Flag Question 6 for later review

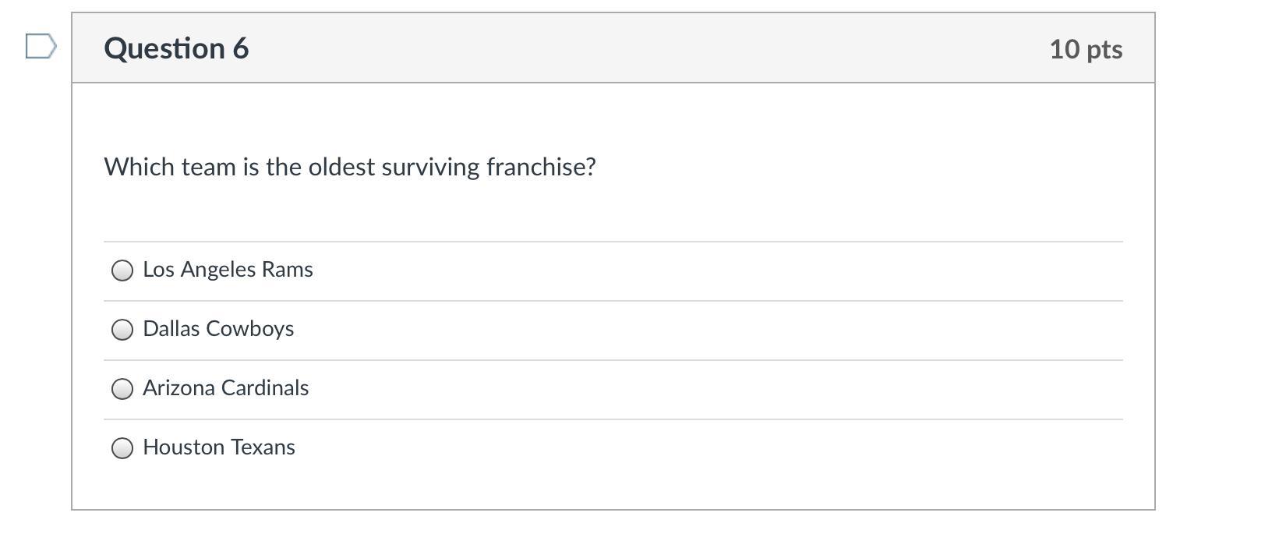tap(41, 47)
